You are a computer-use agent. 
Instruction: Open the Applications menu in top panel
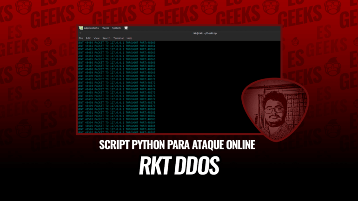pos(91,28)
